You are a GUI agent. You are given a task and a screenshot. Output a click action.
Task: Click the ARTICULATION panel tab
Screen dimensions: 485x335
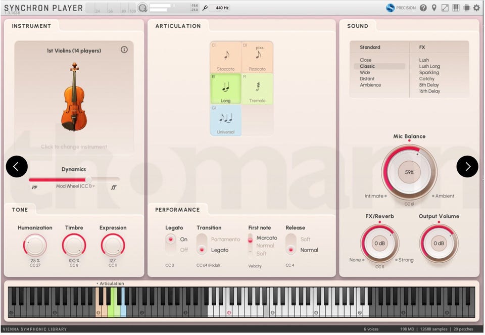[x=178, y=26]
